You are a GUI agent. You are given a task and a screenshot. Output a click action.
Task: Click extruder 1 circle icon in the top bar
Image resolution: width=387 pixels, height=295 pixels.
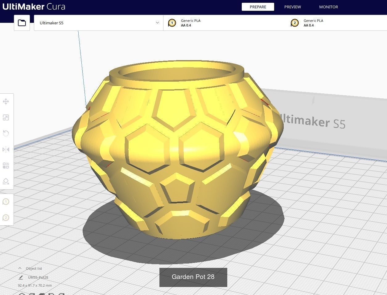172,23
